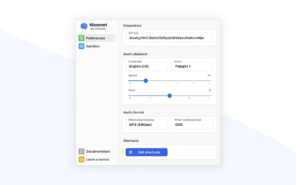Open the reading aloud format dropdown showing OGG
Screen dimensions: 296x185
(192, 124)
